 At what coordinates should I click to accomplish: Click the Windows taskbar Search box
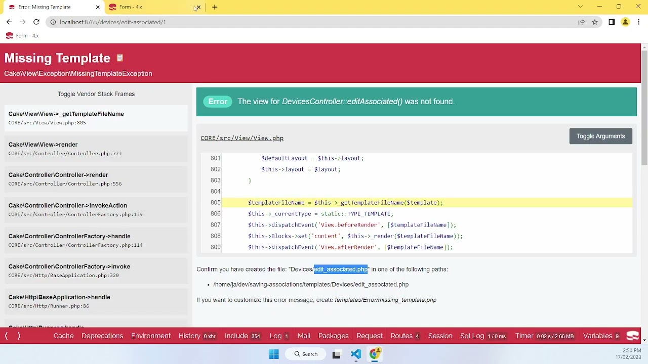(x=306, y=354)
